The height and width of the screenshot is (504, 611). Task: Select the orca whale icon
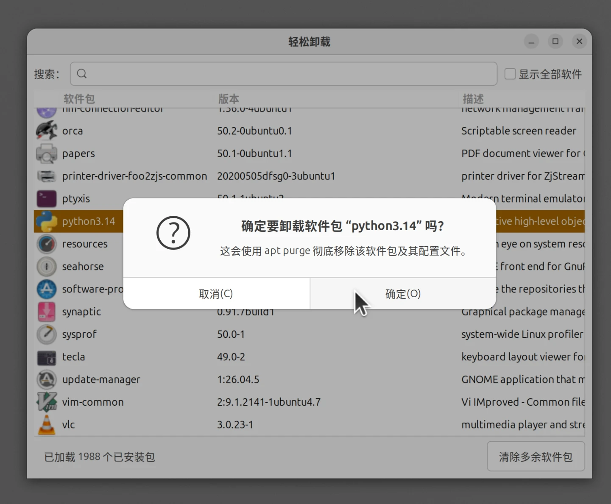click(x=47, y=131)
